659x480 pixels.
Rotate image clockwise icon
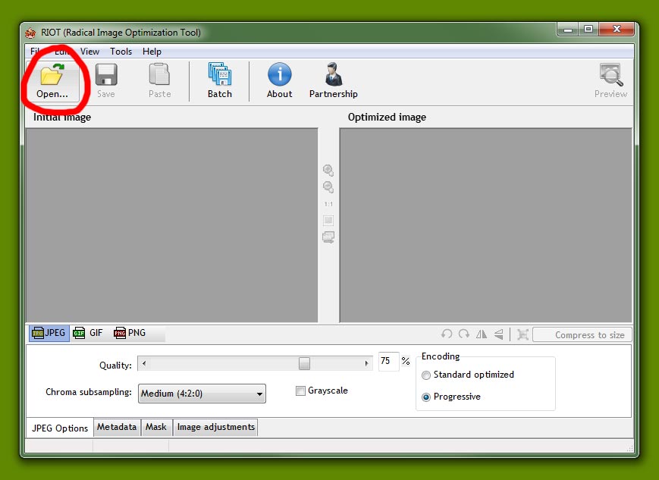pos(464,334)
